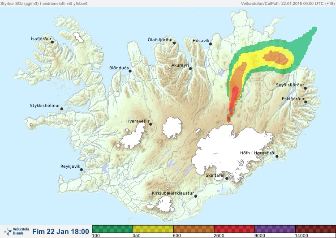Select the yellow 350 legend swatch

[153, 229]
